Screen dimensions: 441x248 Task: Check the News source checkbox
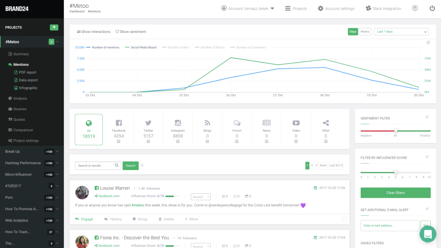(x=266, y=141)
